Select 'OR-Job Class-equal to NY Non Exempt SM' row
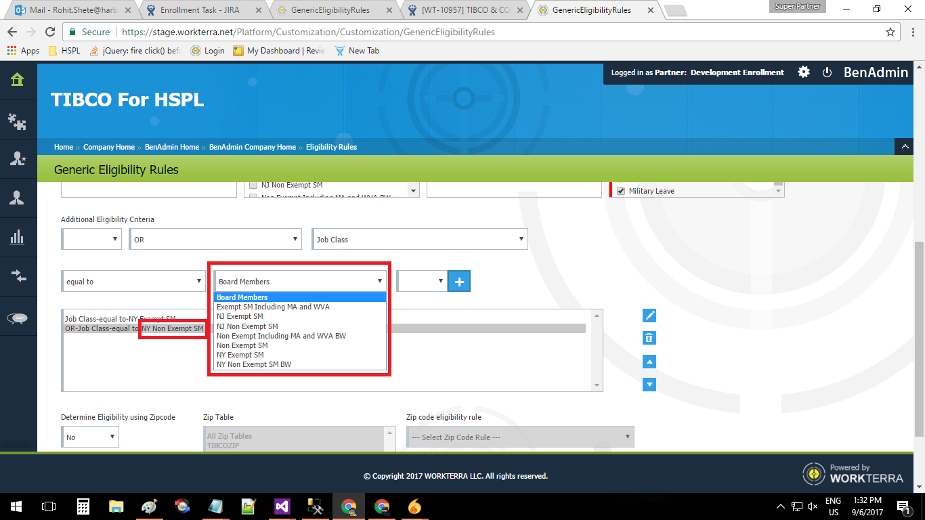Image resolution: width=925 pixels, height=520 pixels. pos(324,328)
